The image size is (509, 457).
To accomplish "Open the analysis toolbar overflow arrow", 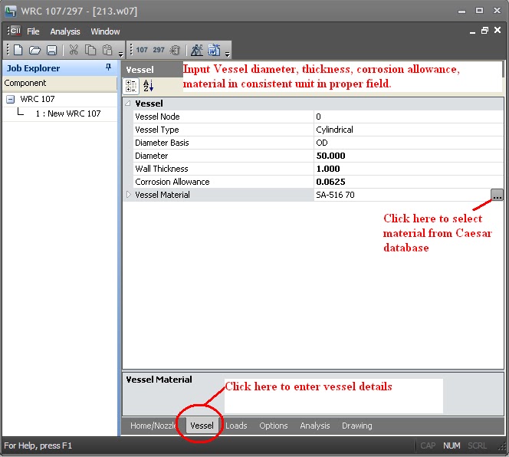I will pyautogui.click(x=228, y=54).
